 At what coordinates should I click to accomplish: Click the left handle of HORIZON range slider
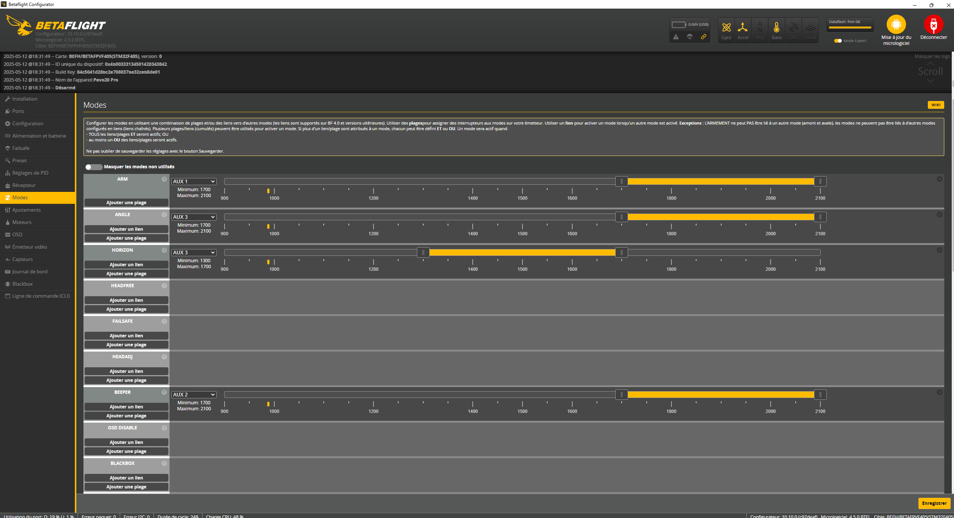tap(423, 252)
